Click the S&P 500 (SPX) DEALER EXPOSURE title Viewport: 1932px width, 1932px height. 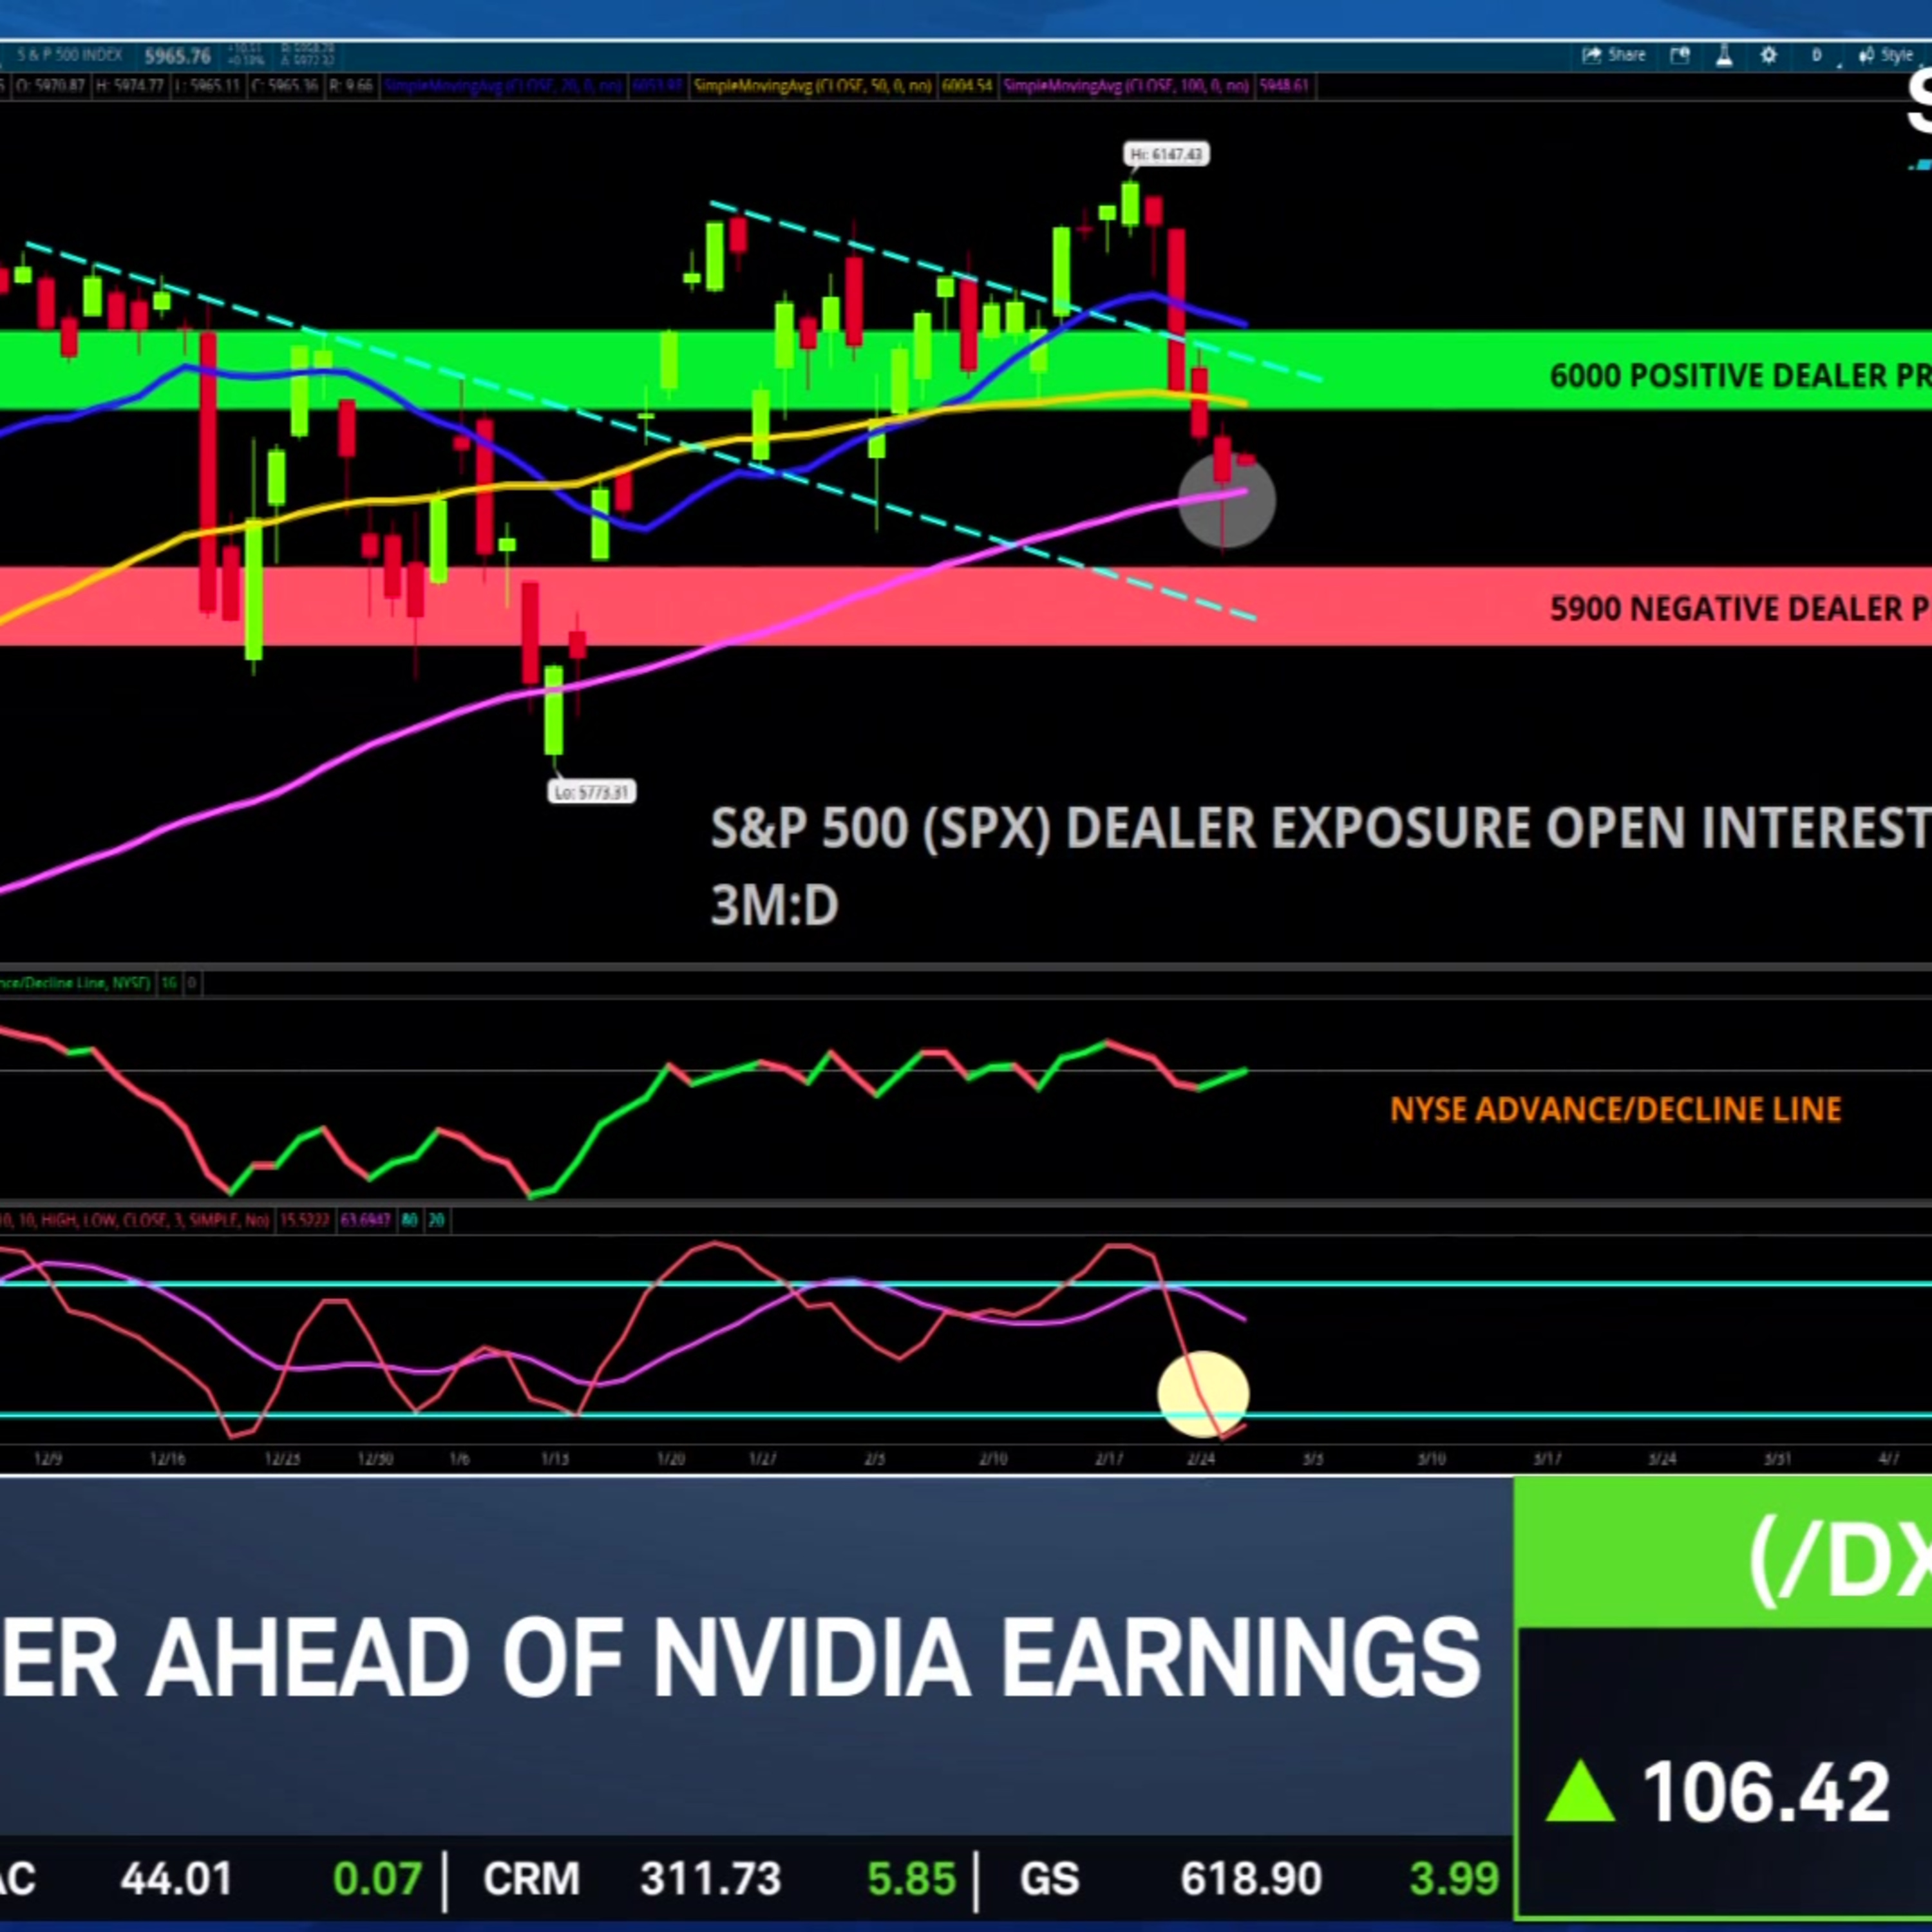point(1320,828)
